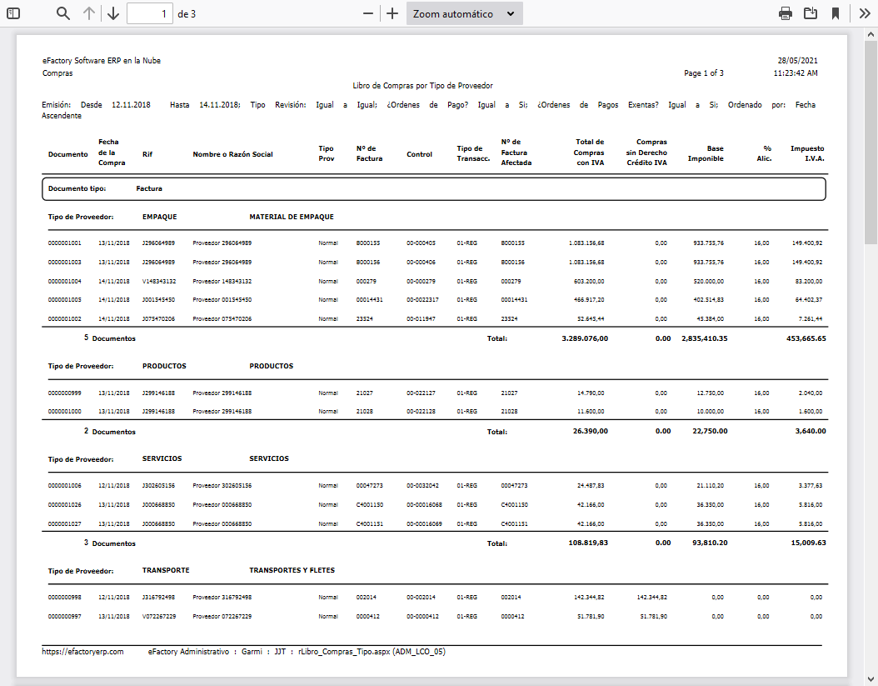Click the bookmark current view icon
The height and width of the screenshot is (686, 878).
(x=835, y=13)
